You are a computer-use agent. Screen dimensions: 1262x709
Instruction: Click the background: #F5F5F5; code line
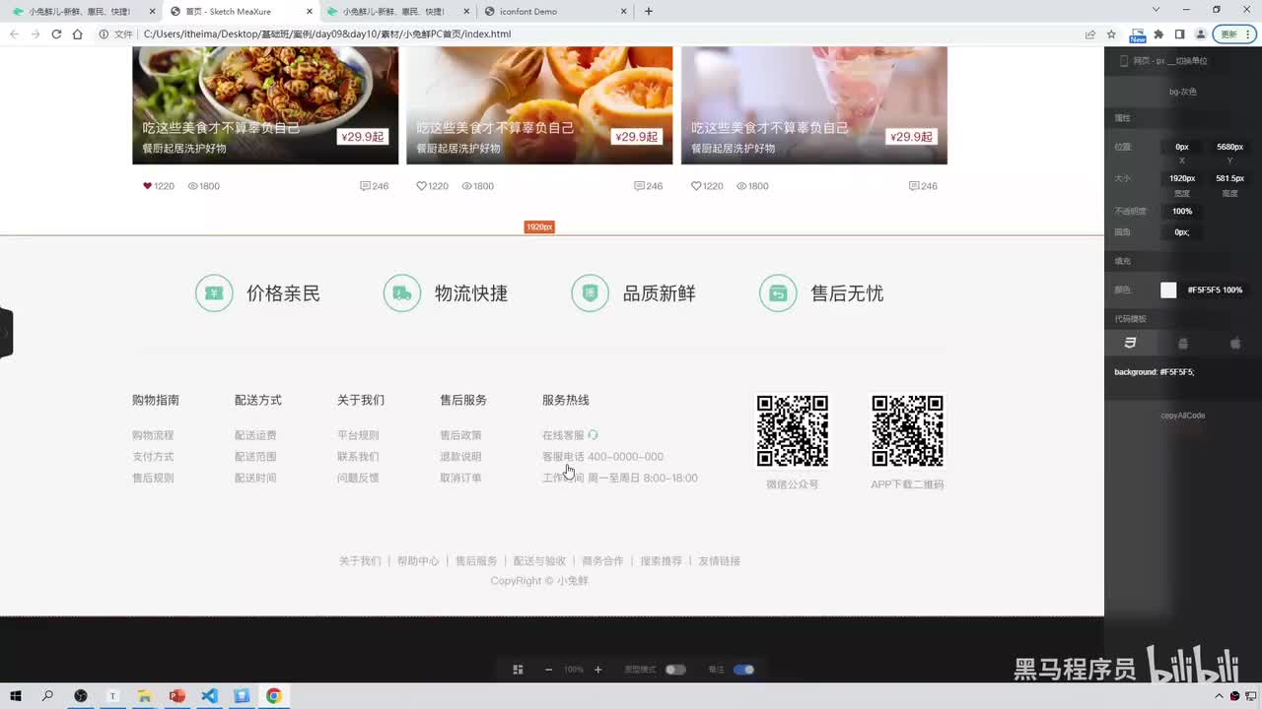click(x=1155, y=372)
